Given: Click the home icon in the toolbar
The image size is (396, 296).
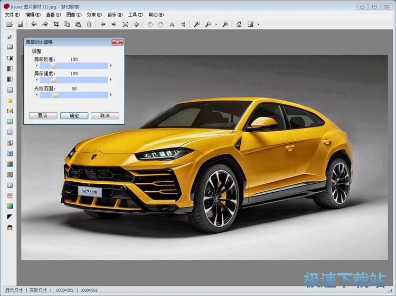Looking at the screenshot, I should point(239,24).
